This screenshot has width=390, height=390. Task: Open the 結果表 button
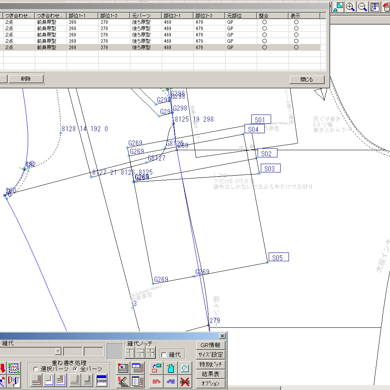pyautogui.click(x=210, y=374)
